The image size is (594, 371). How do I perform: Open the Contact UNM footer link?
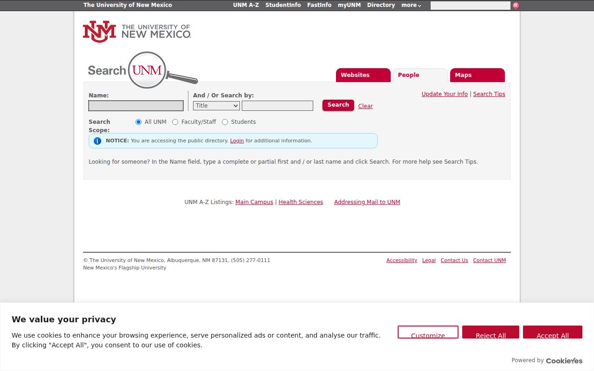point(490,261)
